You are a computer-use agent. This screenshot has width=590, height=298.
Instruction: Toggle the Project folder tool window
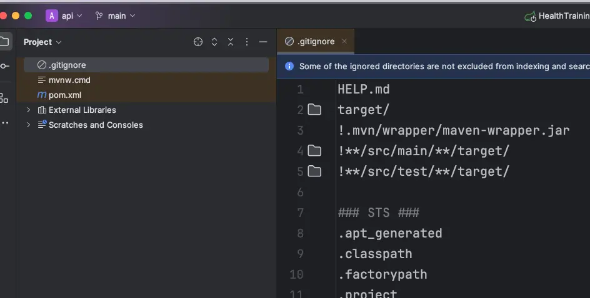pos(4,42)
